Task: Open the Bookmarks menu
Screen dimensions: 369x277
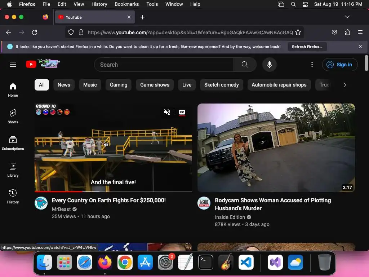Action: point(126,4)
